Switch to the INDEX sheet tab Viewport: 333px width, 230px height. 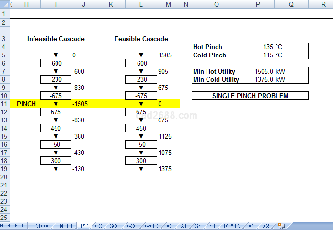(40, 226)
